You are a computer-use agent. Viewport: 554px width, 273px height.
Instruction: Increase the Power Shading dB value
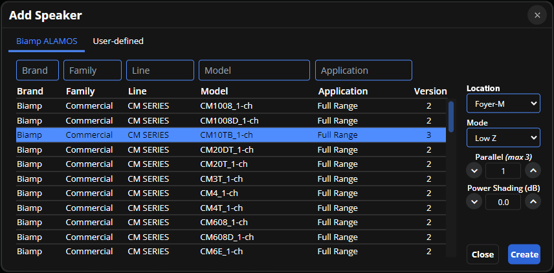coord(532,202)
